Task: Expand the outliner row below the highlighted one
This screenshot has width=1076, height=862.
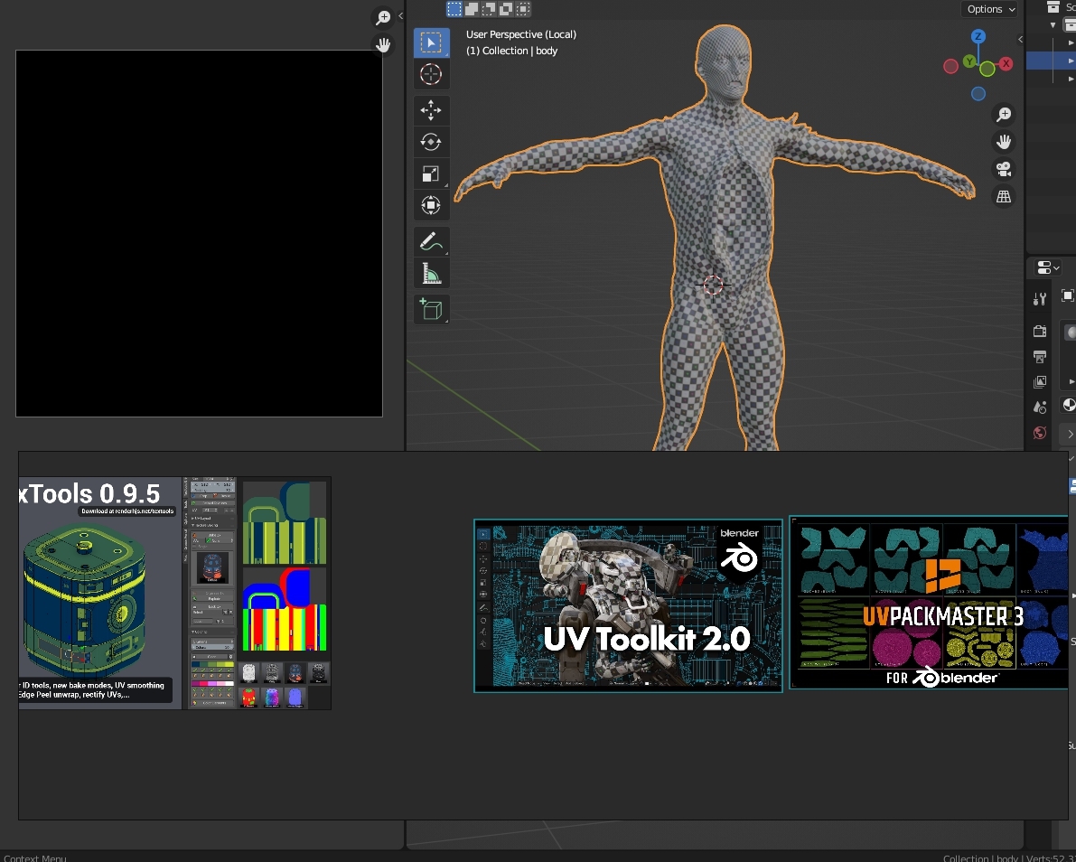Action: [x=1071, y=79]
